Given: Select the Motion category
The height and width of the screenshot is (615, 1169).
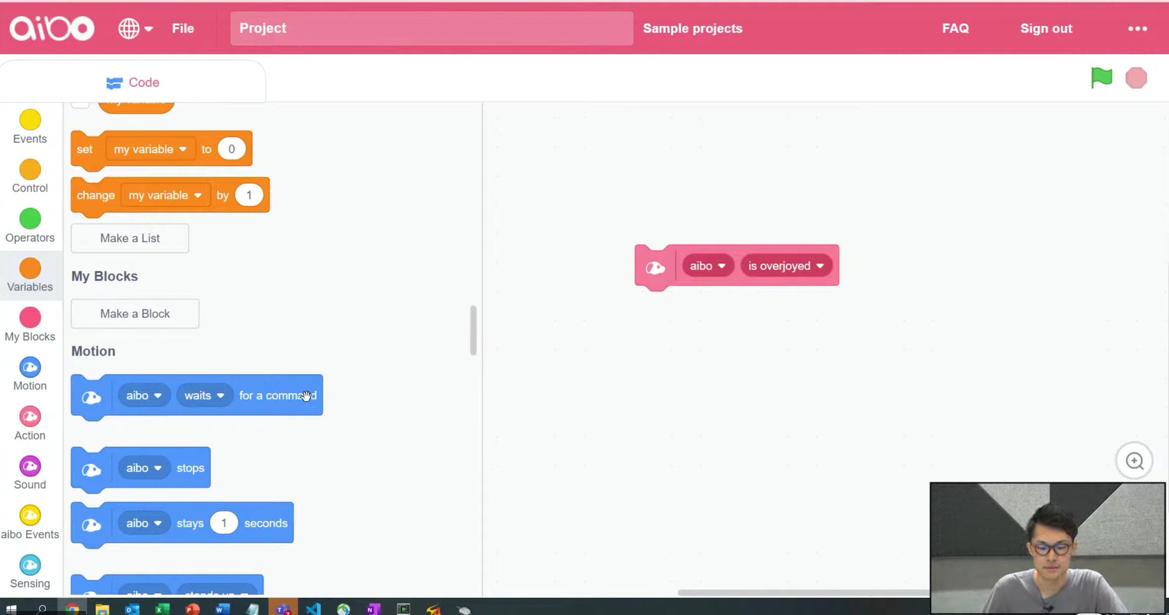Looking at the screenshot, I should coord(30,374).
